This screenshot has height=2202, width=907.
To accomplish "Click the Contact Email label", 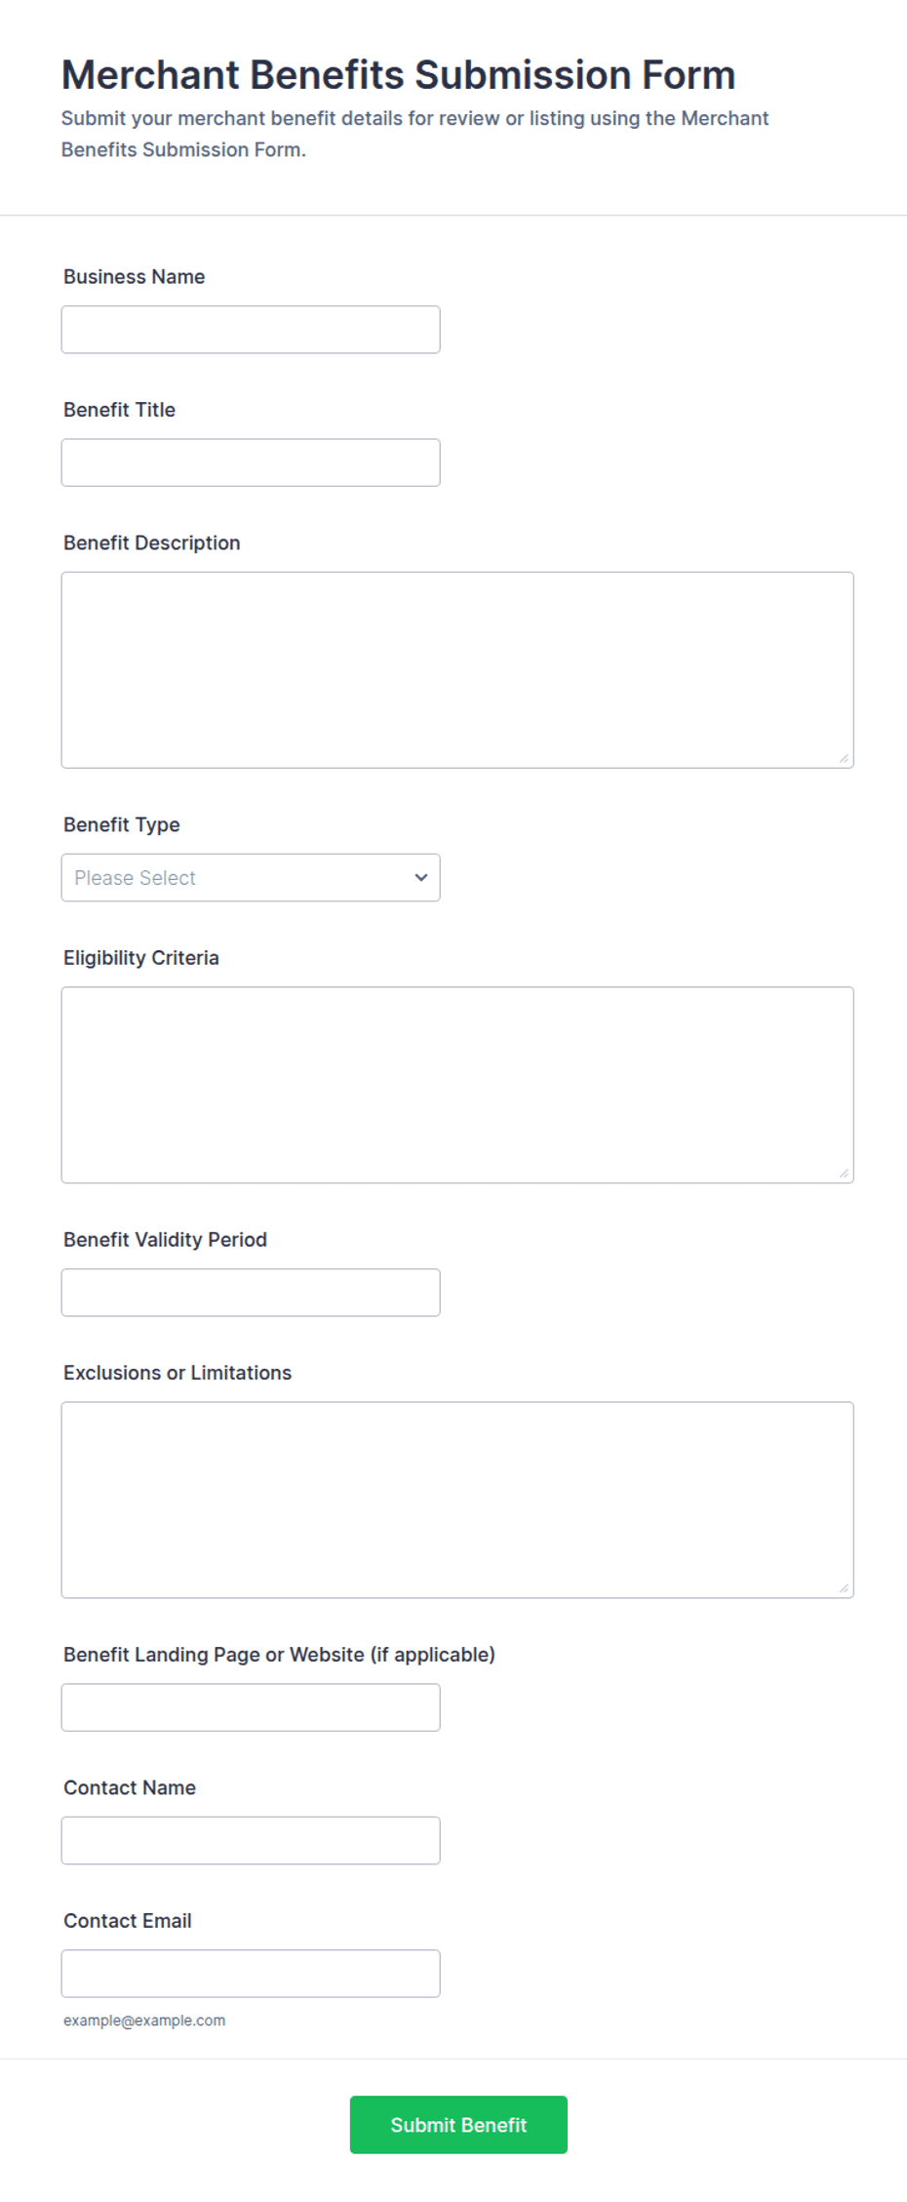I will point(128,1921).
